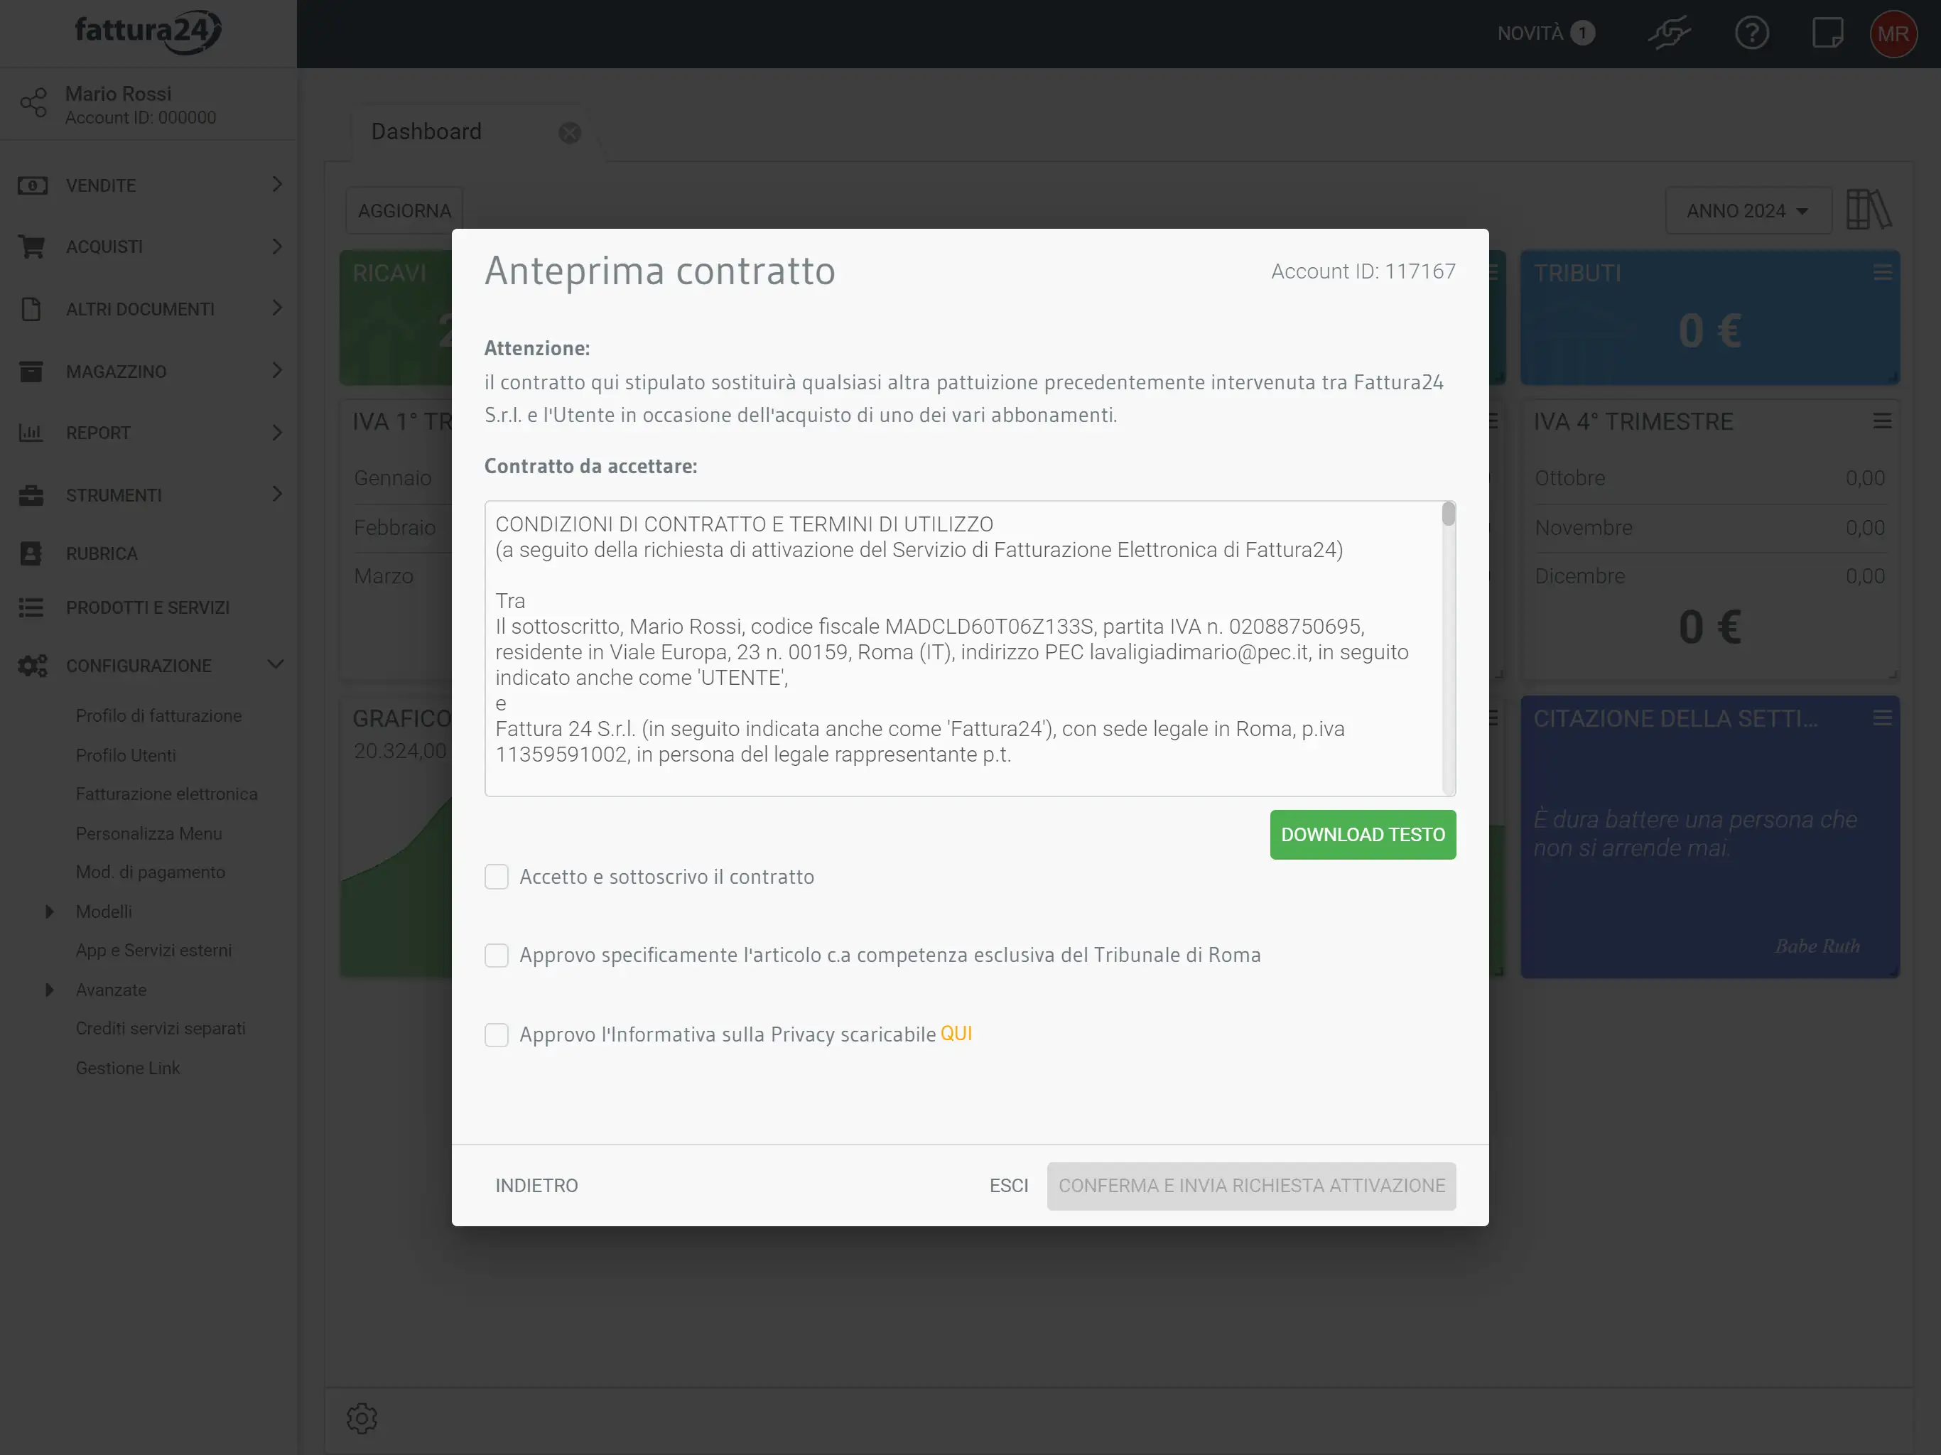This screenshot has height=1455, width=1941.
Task: Click the fattura24 logo
Action: pos(147,31)
